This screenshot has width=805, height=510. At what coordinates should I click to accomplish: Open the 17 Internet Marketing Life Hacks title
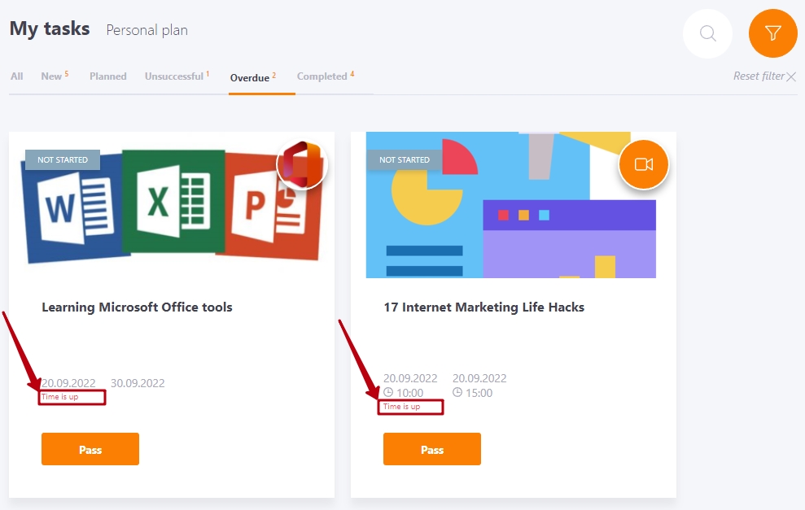tap(483, 307)
